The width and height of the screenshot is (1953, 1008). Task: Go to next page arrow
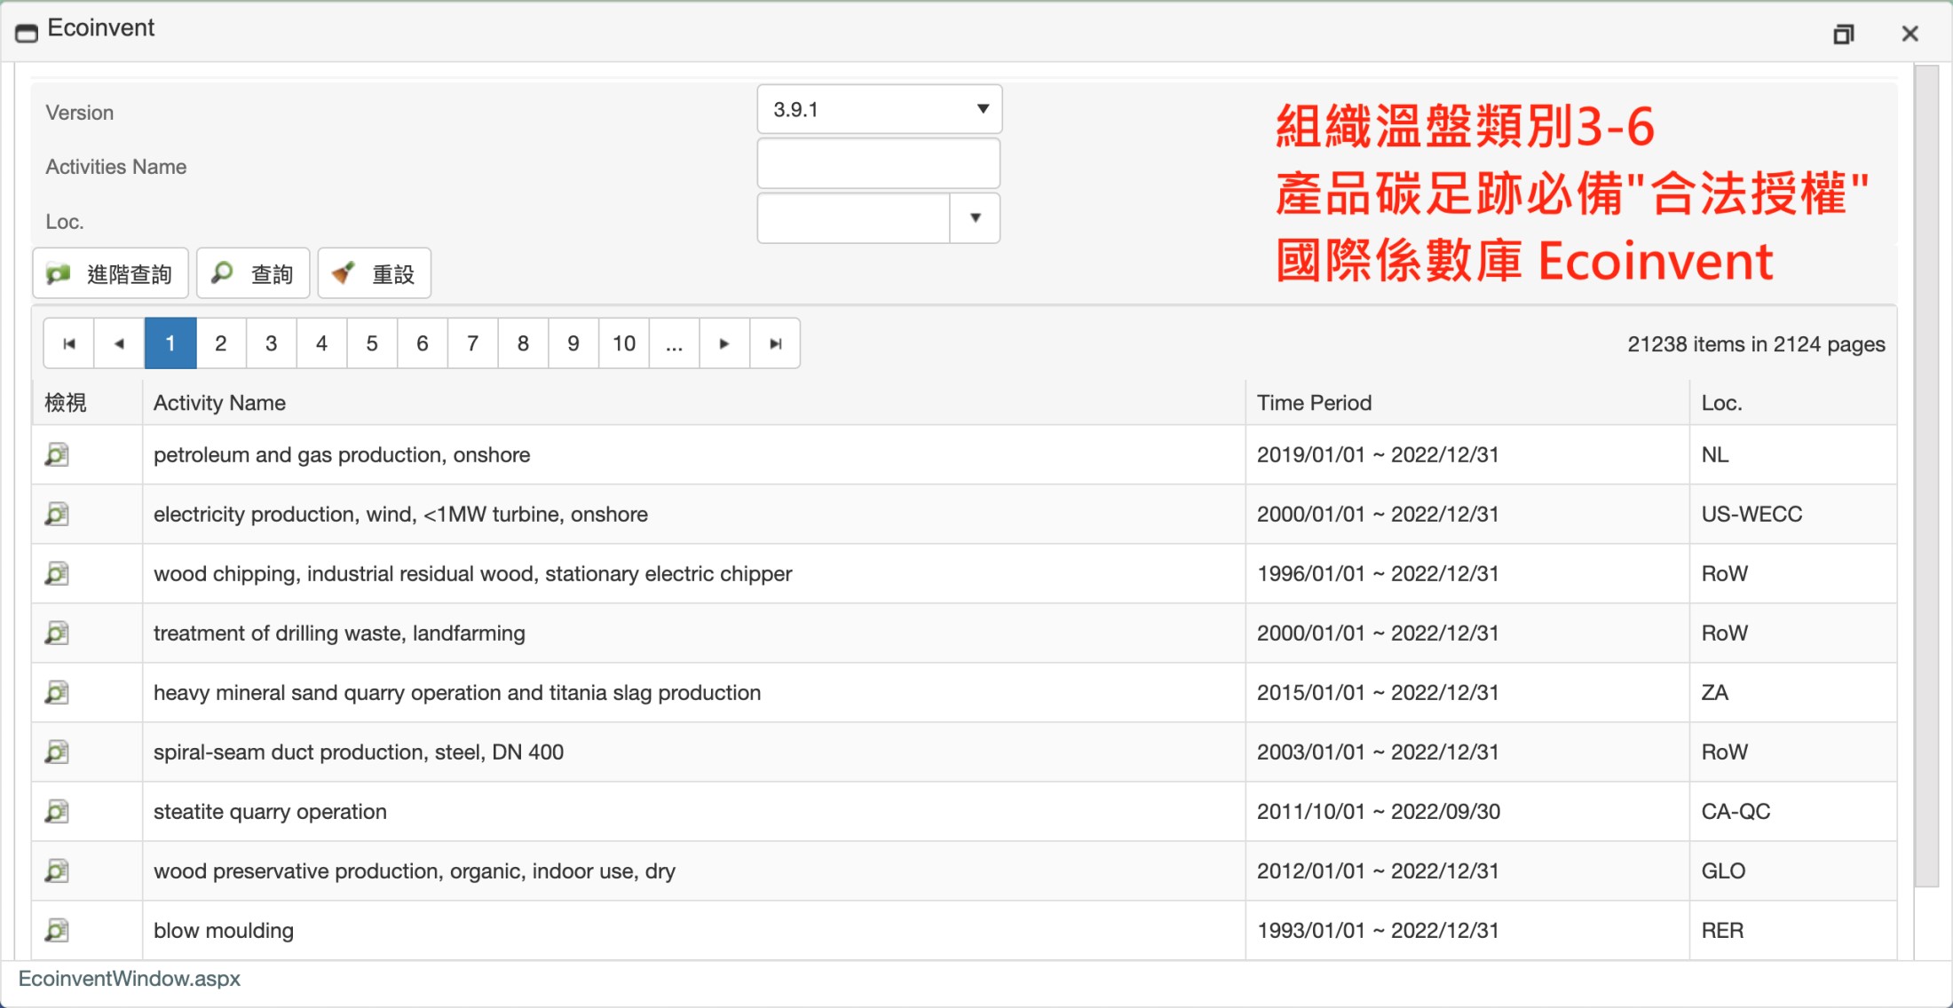click(x=724, y=343)
